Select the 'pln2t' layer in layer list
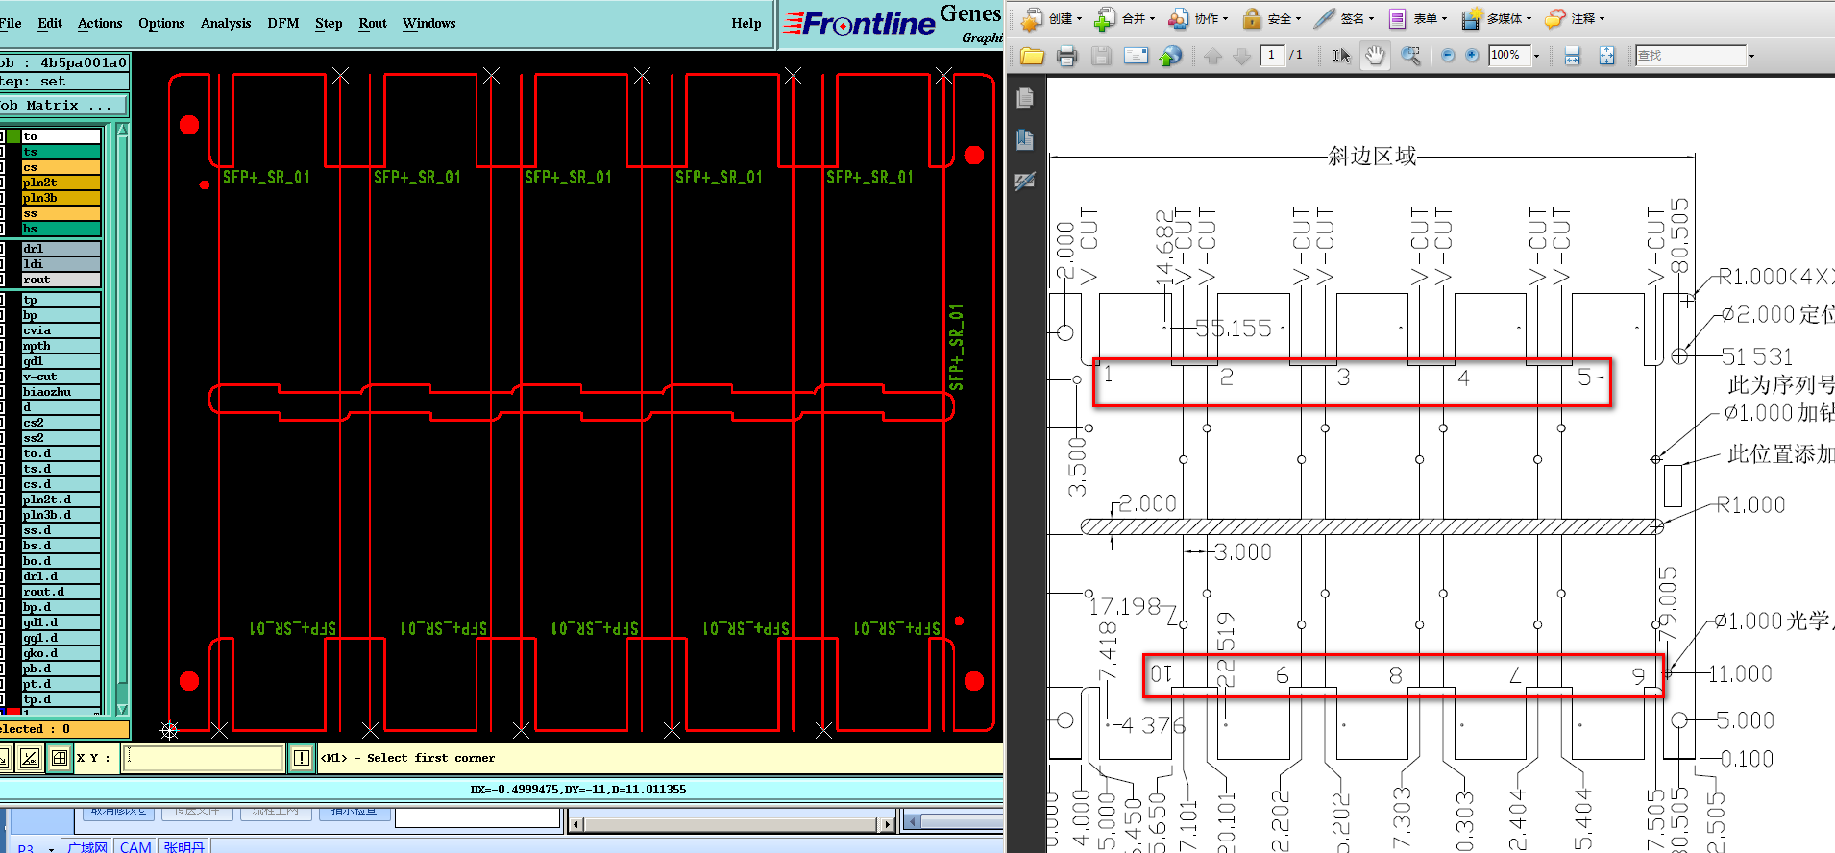Viewport: 1835px width, 853px height. pyautogui.click(x=61, y=183)
